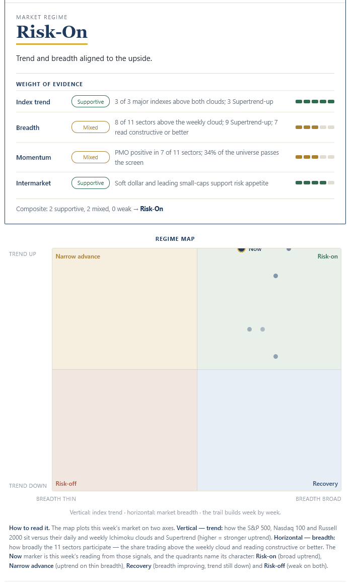This screenshot has height=583, width=356.
Task: Click the Momentum Mixed badge
Action: tap(91, 157)
